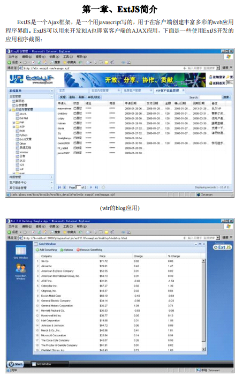Click the Ext JS logo badge
This screenshot has height=384, width=243.
222,247
